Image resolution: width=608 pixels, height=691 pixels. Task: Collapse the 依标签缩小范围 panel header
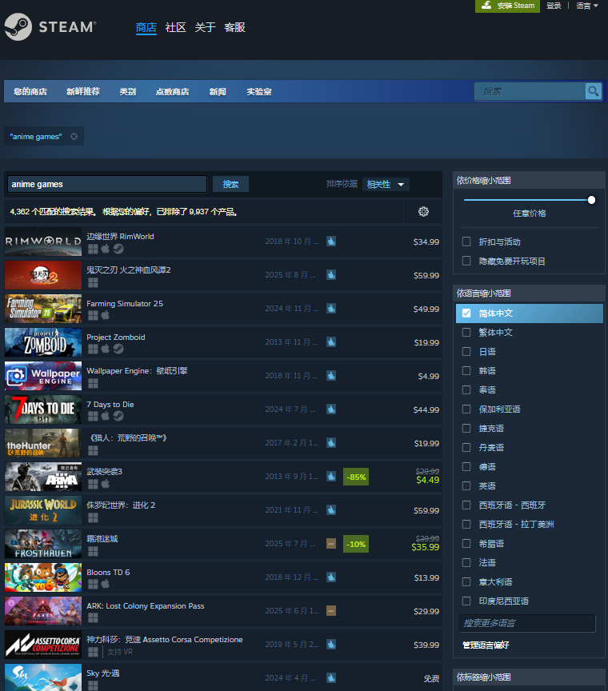[529, 677]
